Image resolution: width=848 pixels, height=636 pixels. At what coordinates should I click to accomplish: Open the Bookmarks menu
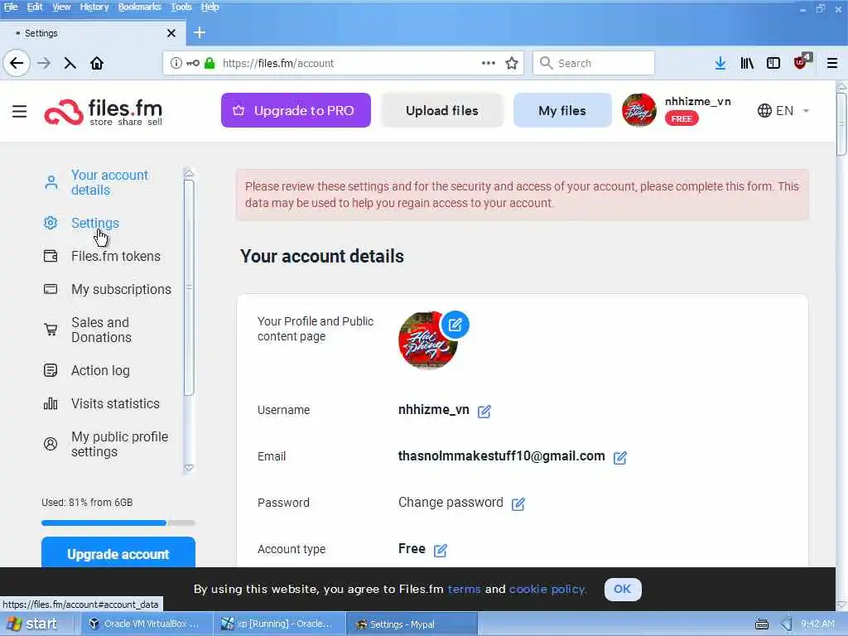(x=139, y=7)
